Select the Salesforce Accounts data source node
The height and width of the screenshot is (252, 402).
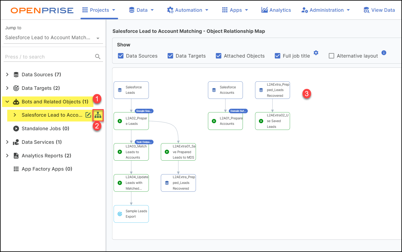[x=225, y=90]
